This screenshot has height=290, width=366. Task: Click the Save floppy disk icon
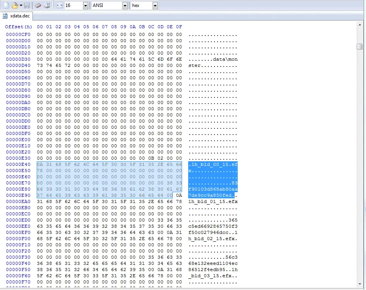tap(27, 5)
